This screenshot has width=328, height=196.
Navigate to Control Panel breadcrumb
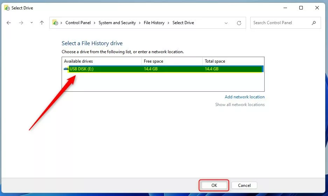(x=78, y=23)
